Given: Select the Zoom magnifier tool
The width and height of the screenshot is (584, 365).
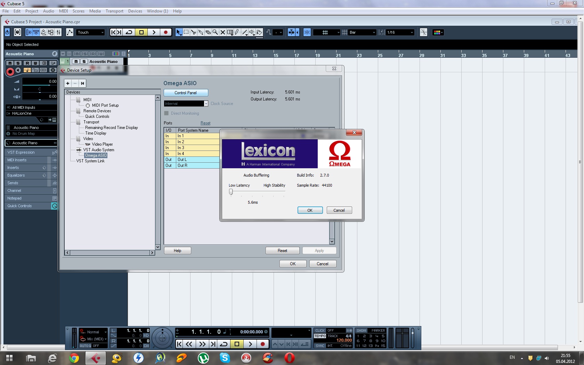Looking at the screenshot, I should (215, 32).
